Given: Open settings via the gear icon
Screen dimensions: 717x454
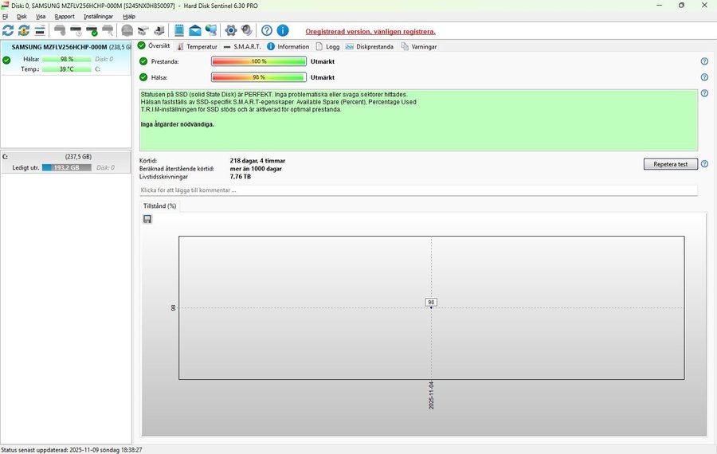Looking at the screenshot, I should (x=231, y=30).
